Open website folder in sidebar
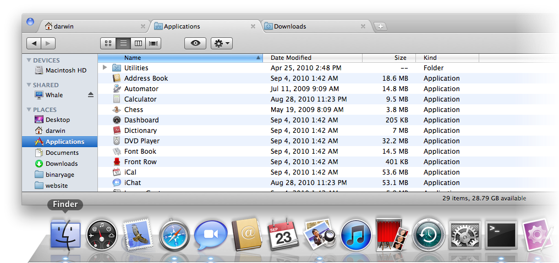The width and height of the screenshot is (559, 263). pos(60,186)
